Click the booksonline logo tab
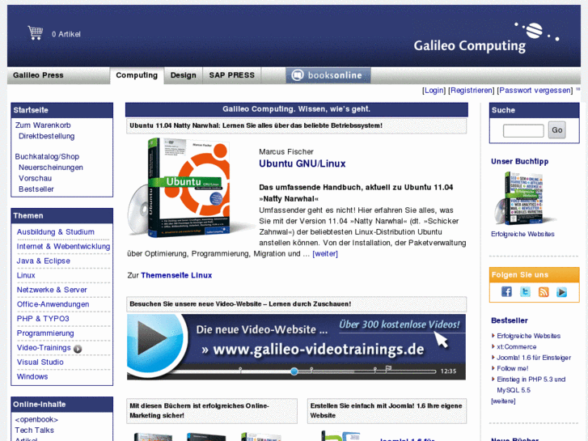The image size is (588, 441). [x=328, y=75]
